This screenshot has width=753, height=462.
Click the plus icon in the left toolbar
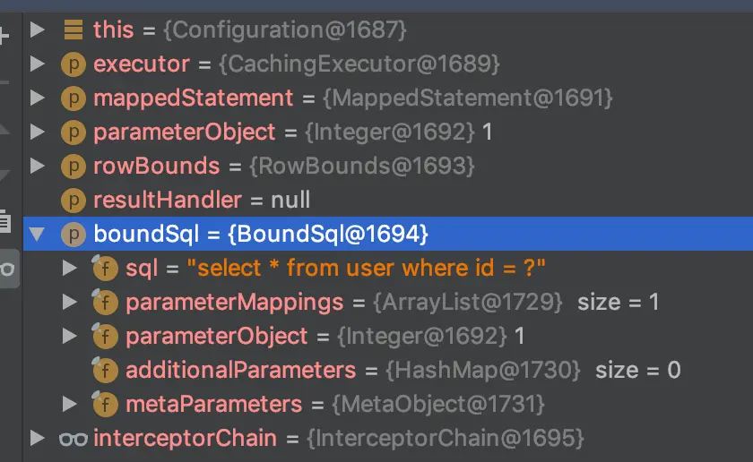click(x=4, y=36)
